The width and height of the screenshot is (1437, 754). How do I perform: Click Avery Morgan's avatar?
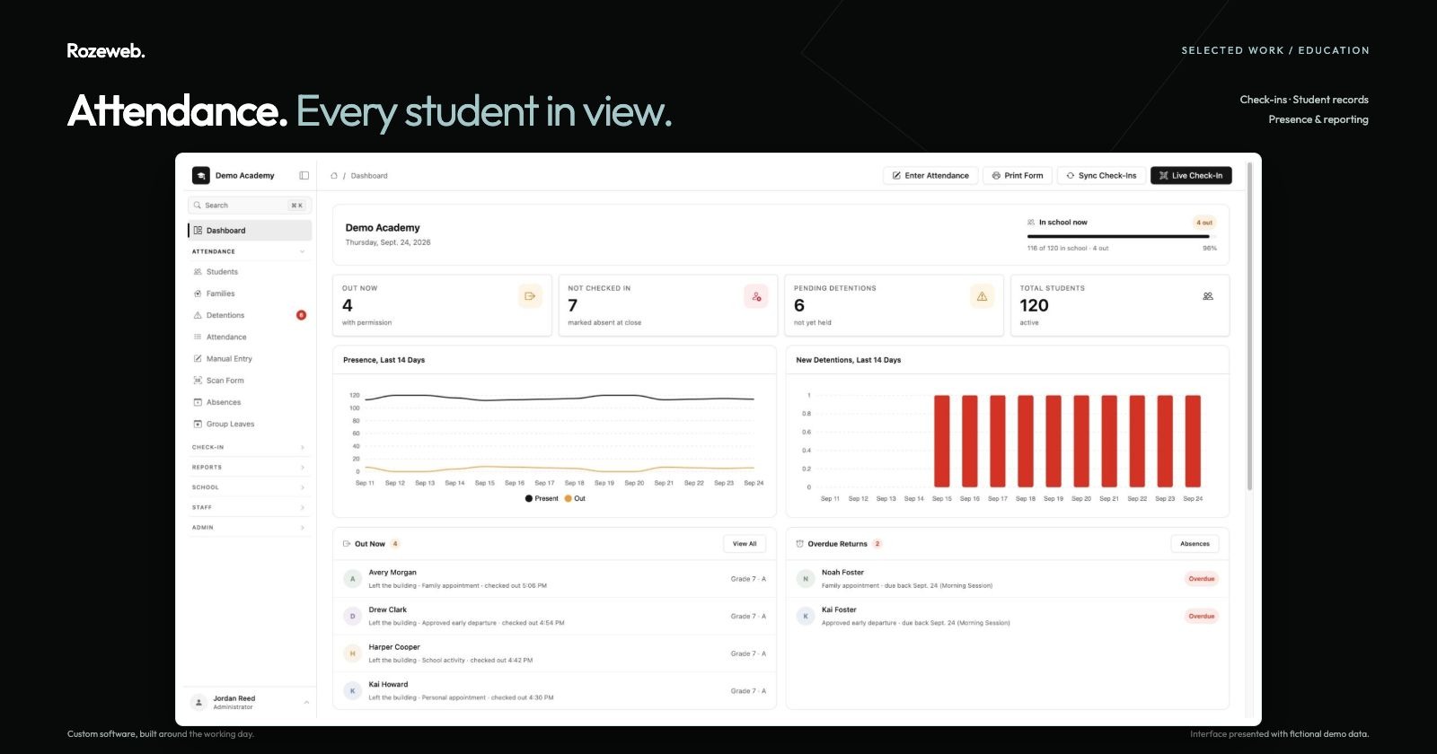click(353, 579)
